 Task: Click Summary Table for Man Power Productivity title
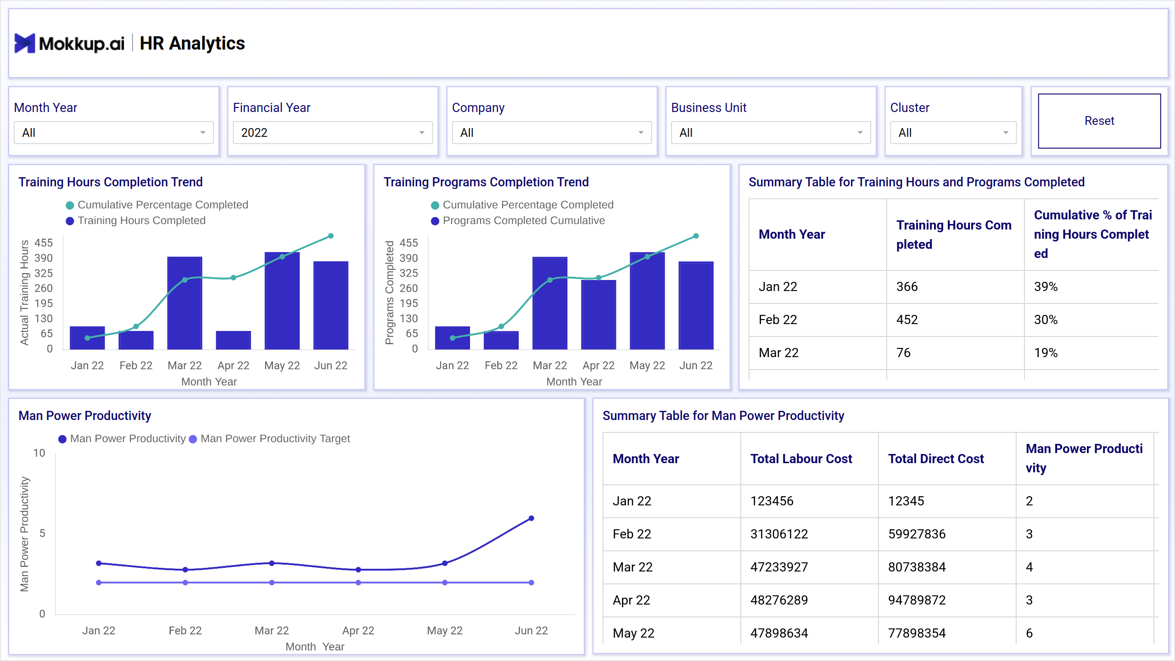(x=723, y=416)
